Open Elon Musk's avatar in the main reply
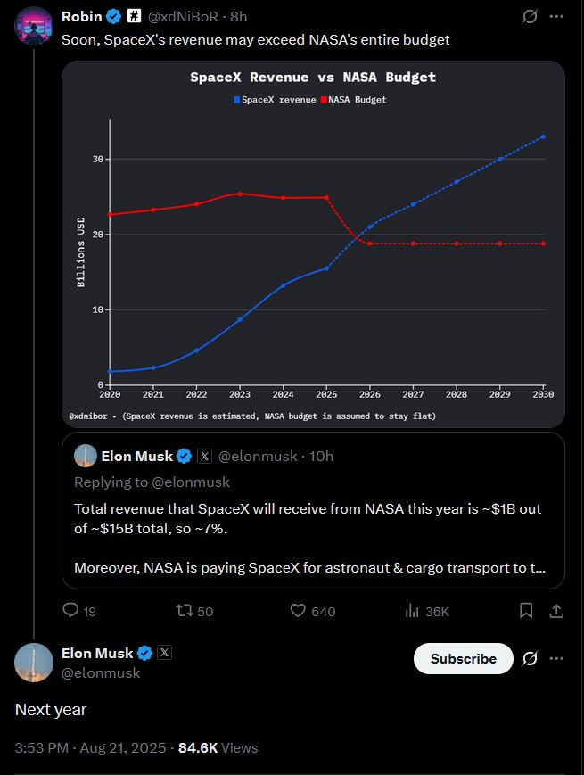584x775 pixels. [34, 662]
